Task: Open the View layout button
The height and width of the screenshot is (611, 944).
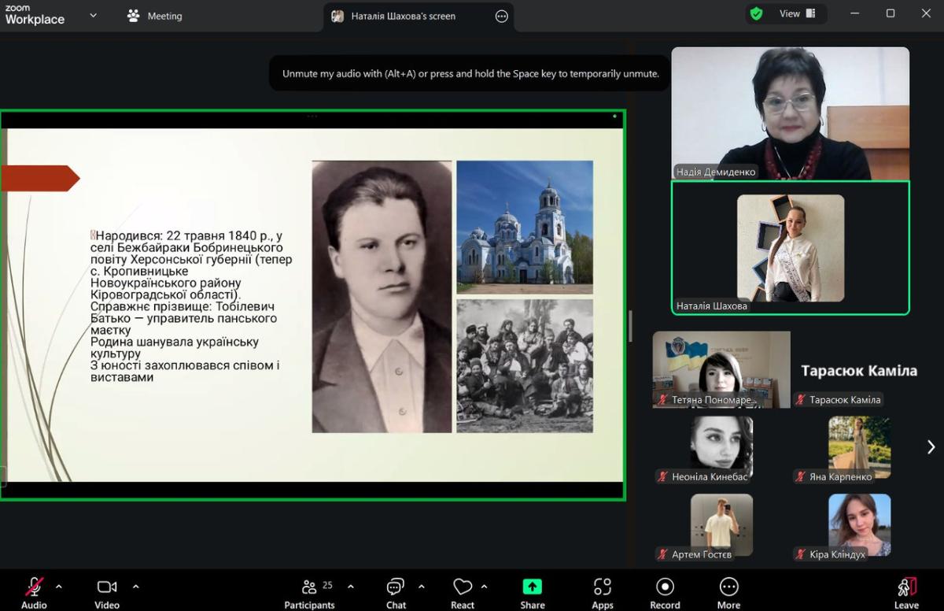Action: point(797,13)
